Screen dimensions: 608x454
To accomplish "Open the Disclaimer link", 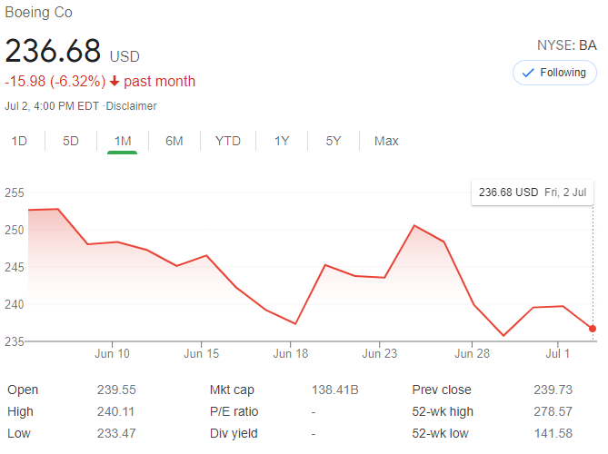I will point(131,106).
